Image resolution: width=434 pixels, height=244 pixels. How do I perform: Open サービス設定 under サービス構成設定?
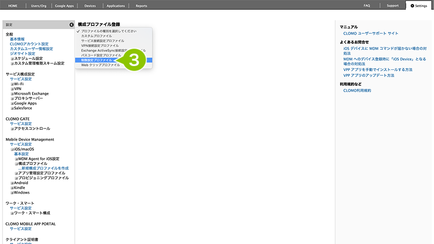coord(21,79)
